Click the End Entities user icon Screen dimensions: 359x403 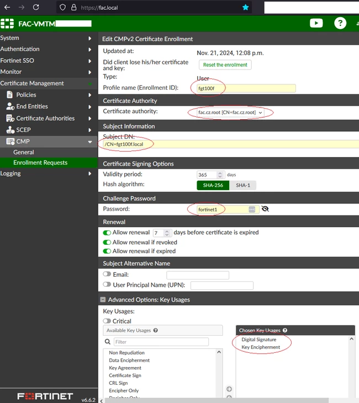10,106
